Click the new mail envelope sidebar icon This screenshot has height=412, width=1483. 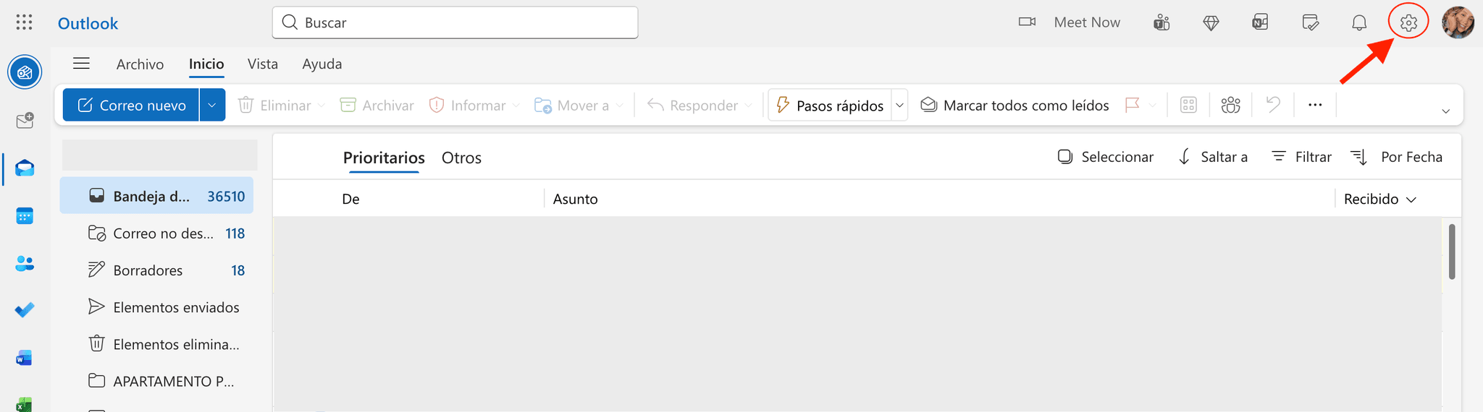[x=25, y=120]
